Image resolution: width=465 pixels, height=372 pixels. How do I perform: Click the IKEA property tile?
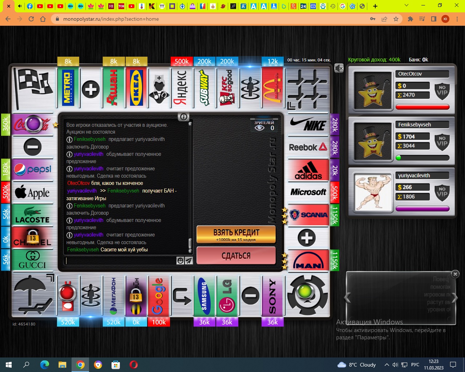click(136, 89)
